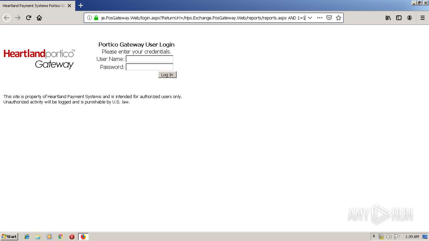Show site information icon in address bar
This screenshot has width=429, height=241.
pyautogui.click(x=89, y=18)
